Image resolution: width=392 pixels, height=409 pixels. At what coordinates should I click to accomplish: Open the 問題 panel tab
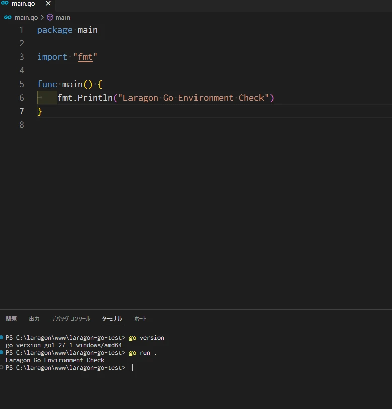11,319
